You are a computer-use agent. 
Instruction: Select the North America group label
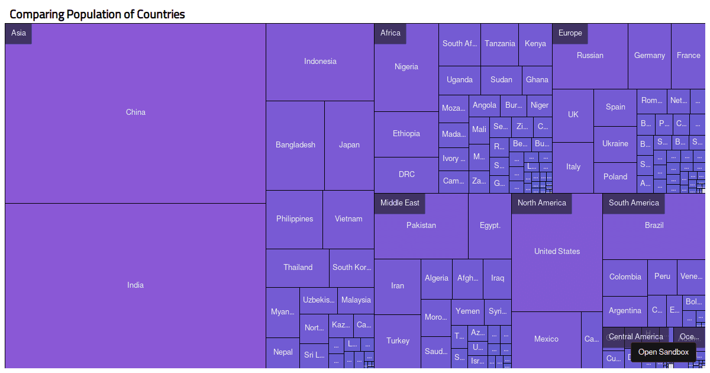click(x=541, y=203)
